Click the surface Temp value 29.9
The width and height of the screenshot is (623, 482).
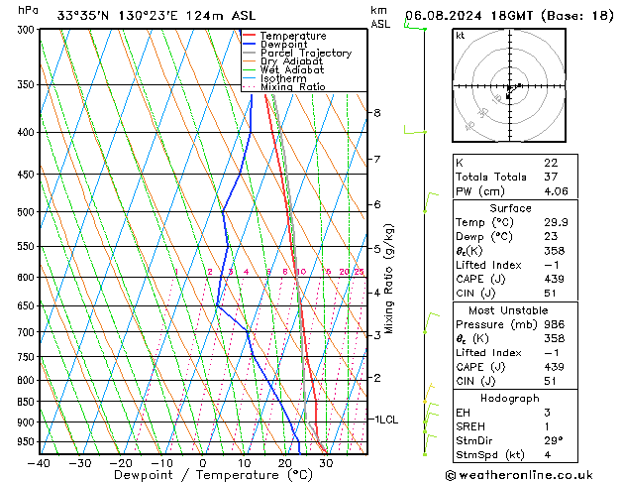point(556,222)
